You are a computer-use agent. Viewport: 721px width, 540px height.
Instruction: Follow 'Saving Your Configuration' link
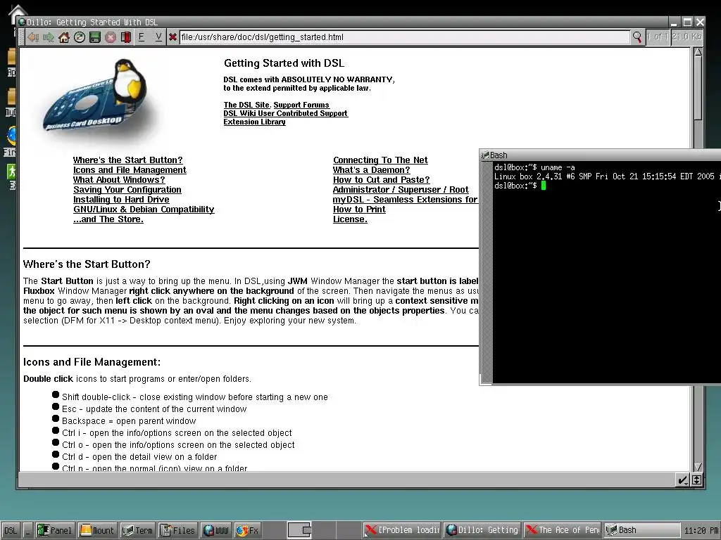pyautogui.click(x=127, y=190)
